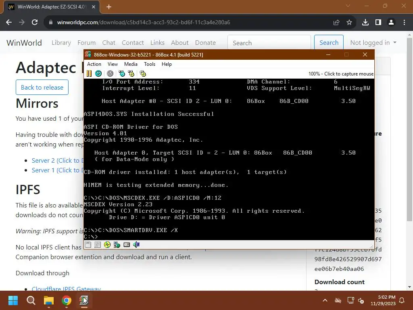Open the Action menu in 86Box
The height and width of the screenshot is (310, 413).
point(94,64)
